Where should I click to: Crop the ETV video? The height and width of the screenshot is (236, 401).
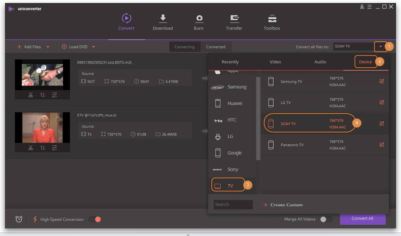(42, 148)
